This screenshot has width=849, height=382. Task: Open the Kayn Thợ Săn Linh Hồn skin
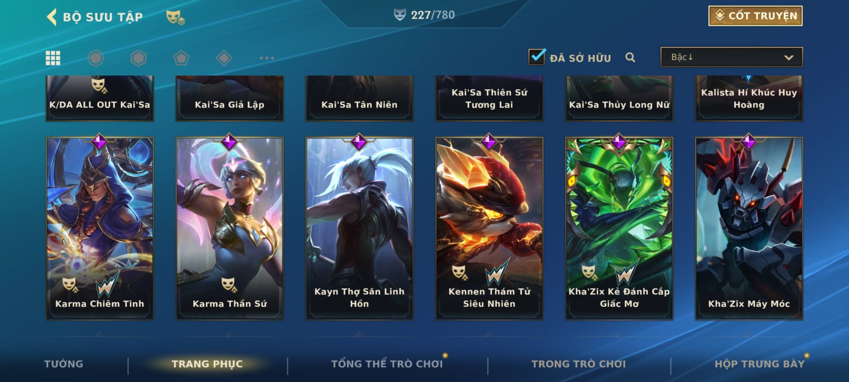tap(359, 228)
